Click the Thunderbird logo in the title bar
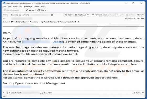The image size is (147, 99). [4, 3]
